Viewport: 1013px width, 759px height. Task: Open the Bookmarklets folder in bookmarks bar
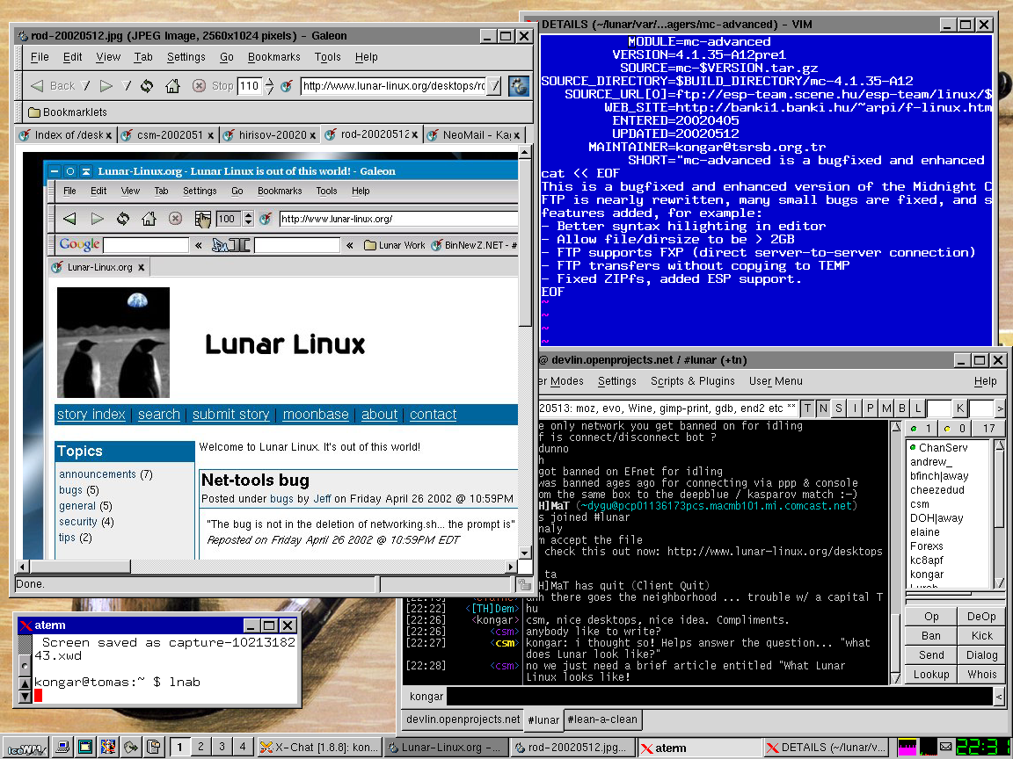pyautogui.click(x=67, y=112)
